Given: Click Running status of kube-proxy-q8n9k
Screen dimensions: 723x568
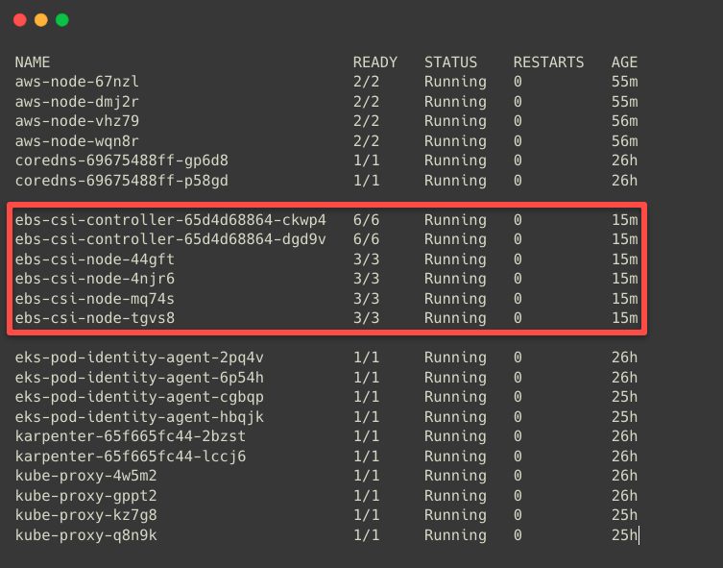Looking at the screenshot, I should [x=455, y=535].
